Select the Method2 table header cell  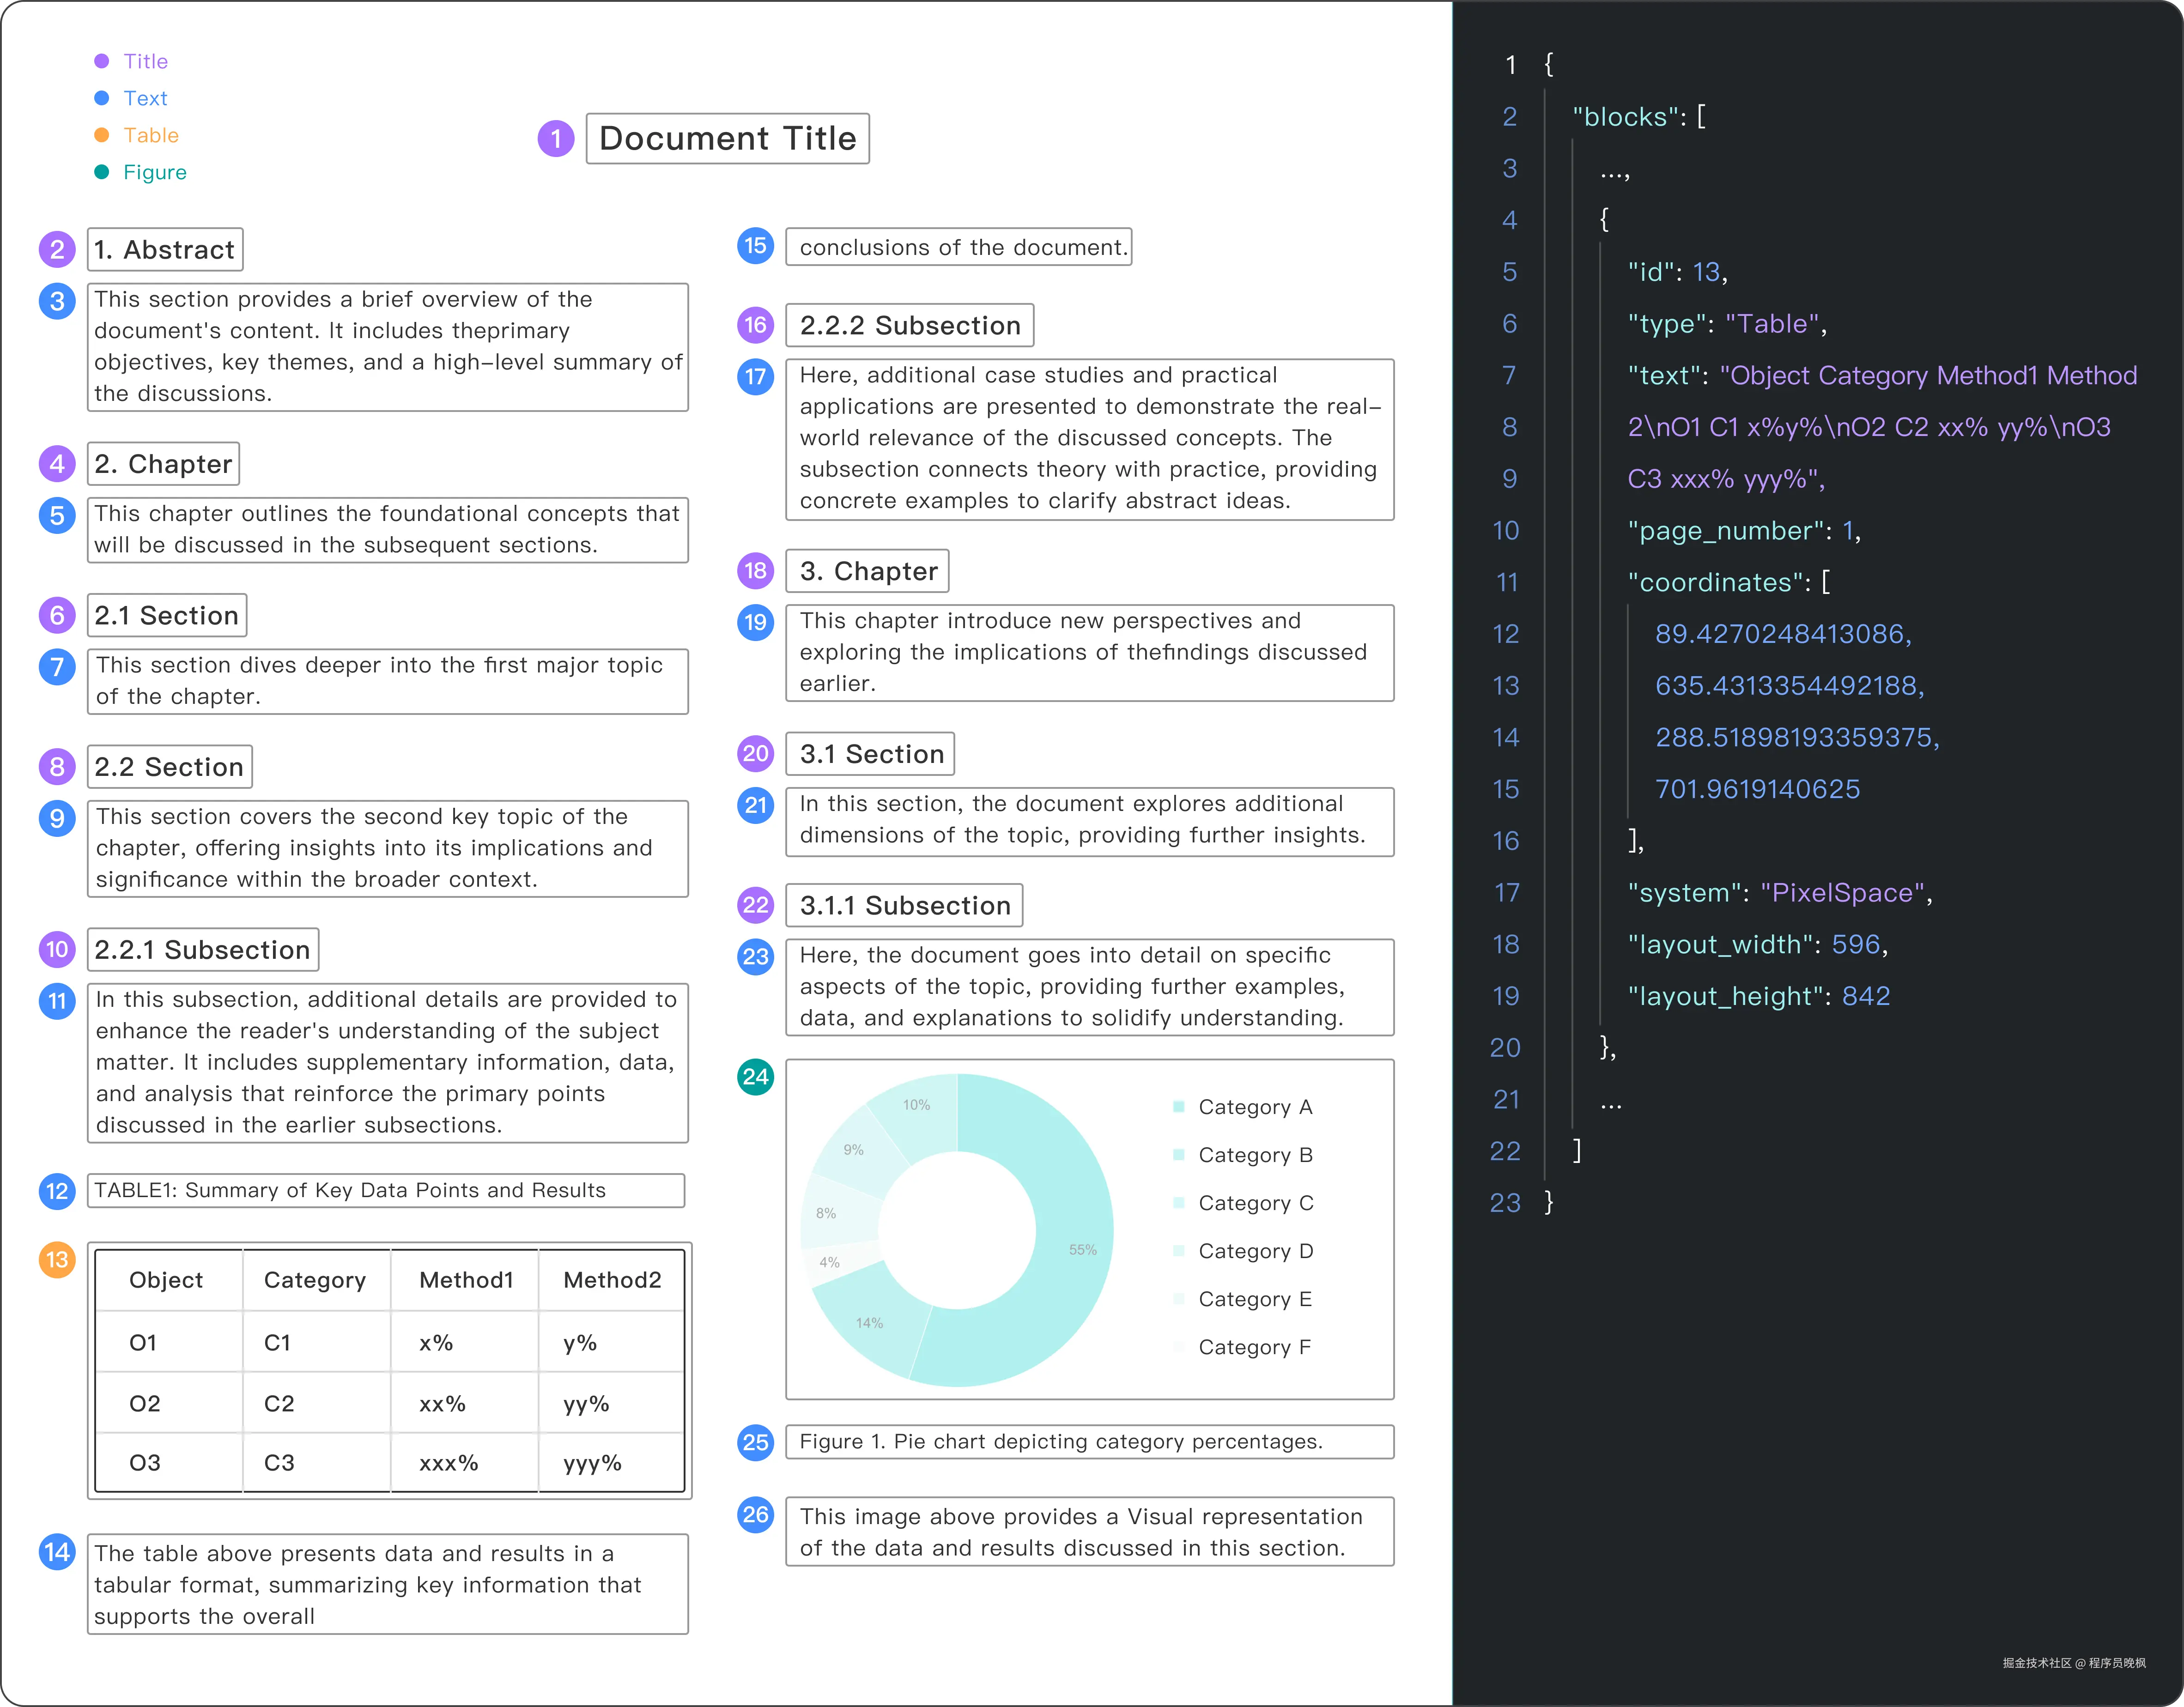pos(612,1280)
